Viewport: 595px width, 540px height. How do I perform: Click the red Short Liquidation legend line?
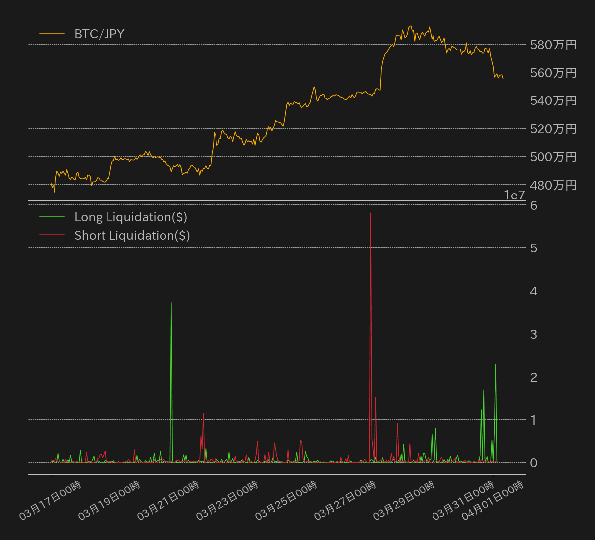(x=52, y=236)
